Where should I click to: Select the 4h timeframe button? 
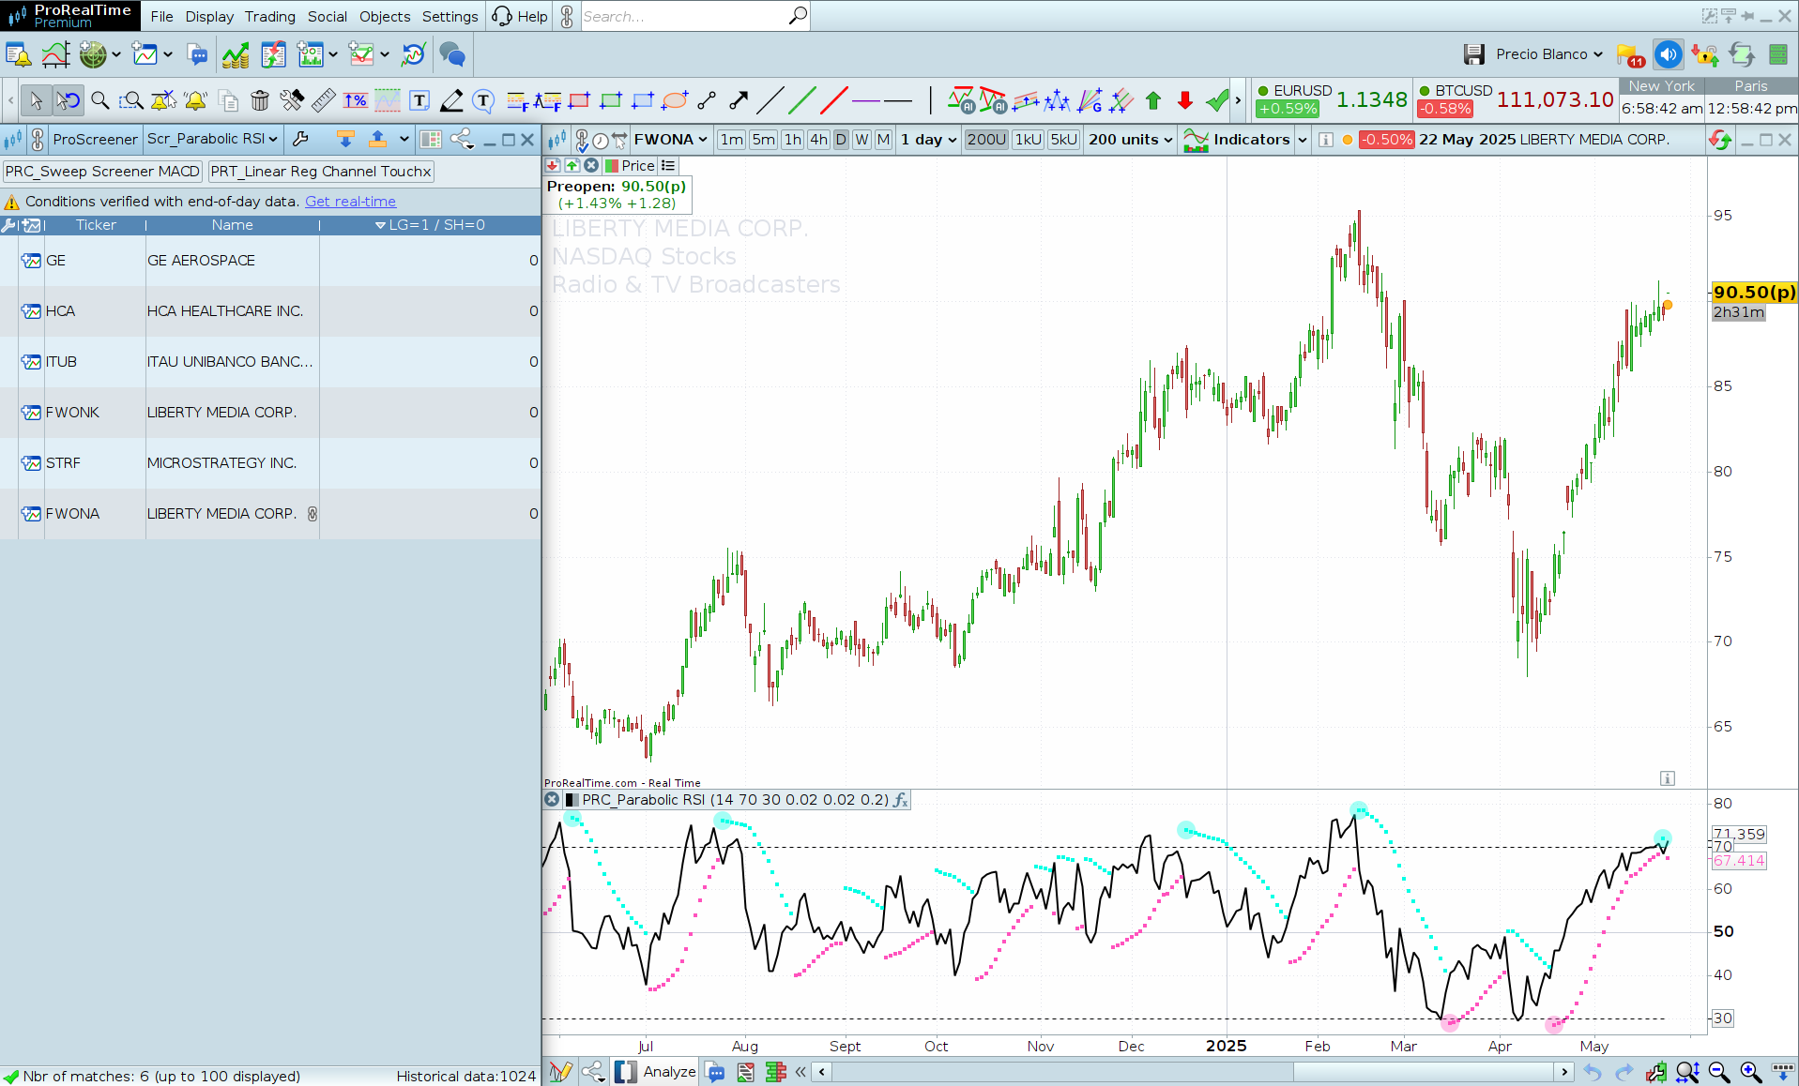[818, 139]
